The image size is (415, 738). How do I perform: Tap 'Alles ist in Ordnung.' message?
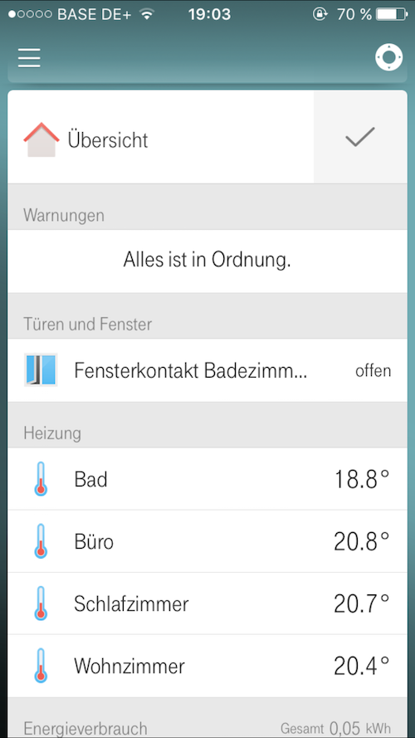207,260
